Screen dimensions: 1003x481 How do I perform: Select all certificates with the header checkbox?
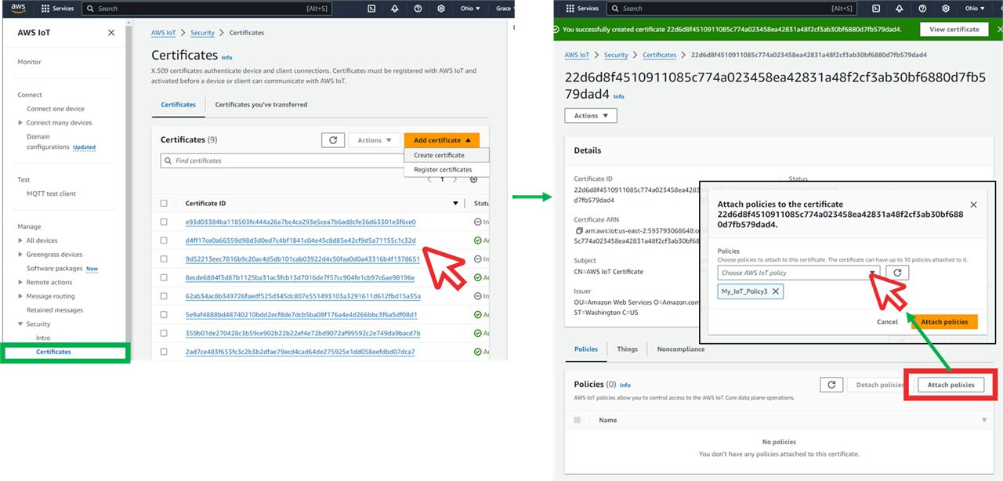(x=164, y=204)
